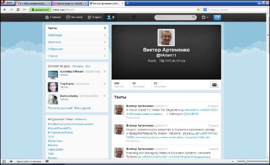
Task: Click the envelope direct message button
Action: pos(214,85)
